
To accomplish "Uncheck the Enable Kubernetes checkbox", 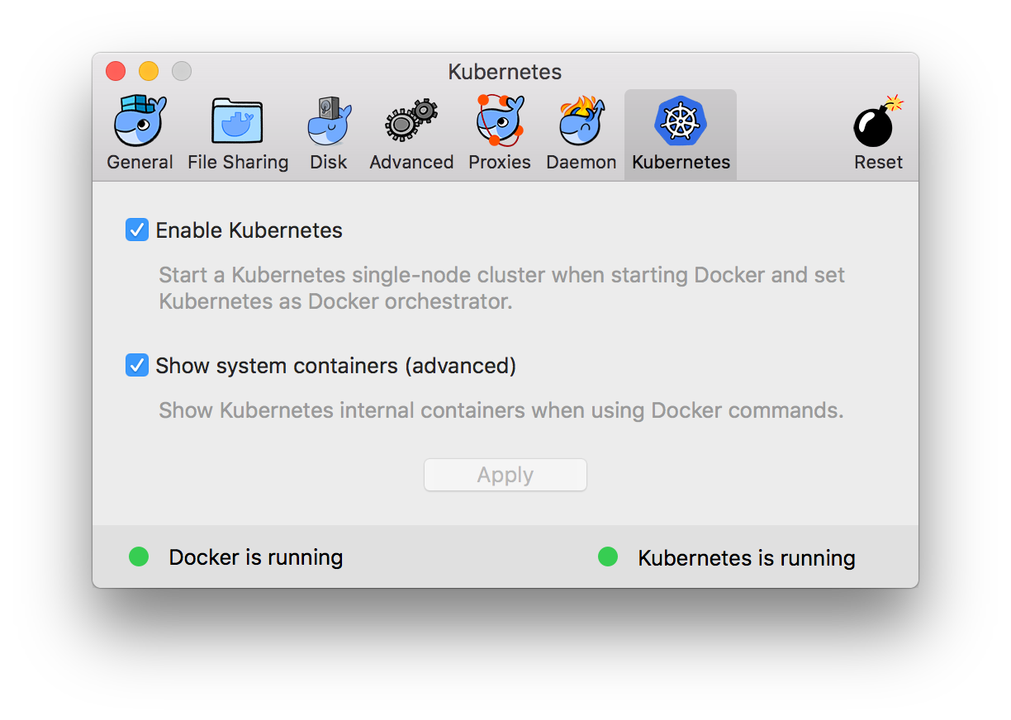I will [x=137, y=230].
